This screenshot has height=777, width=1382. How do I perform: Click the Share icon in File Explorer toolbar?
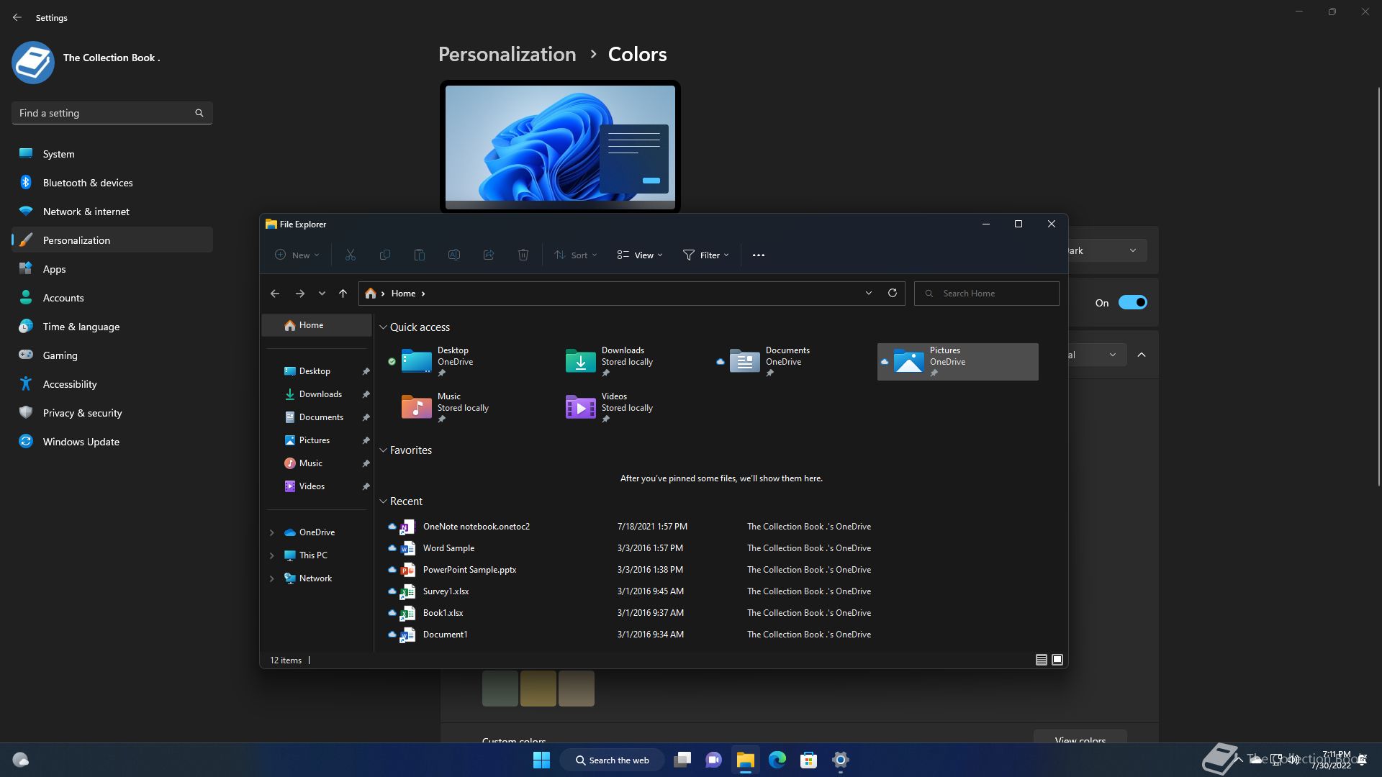[x=489, y=255]
